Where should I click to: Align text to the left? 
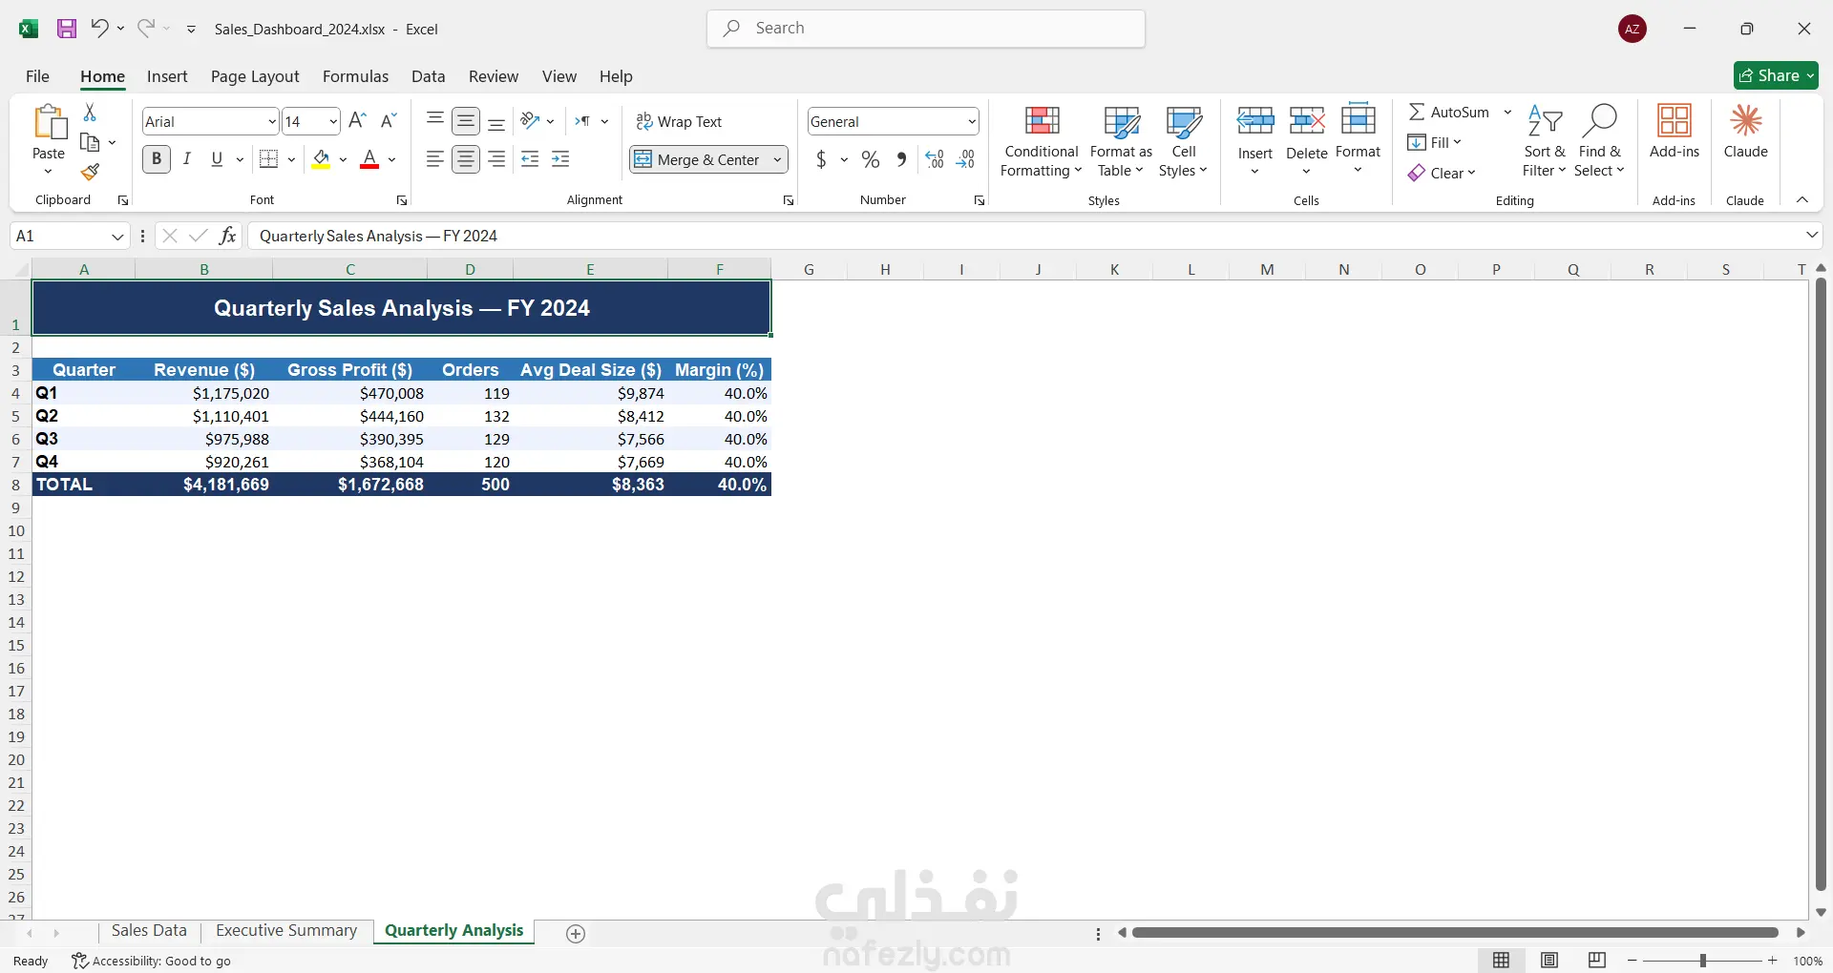[435, 159]
